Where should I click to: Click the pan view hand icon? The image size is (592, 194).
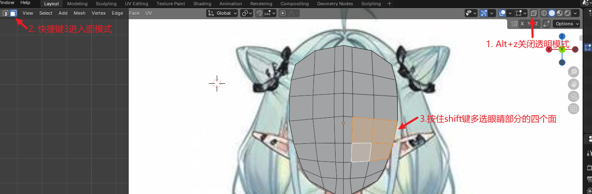573,84
